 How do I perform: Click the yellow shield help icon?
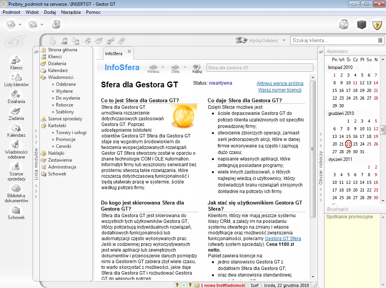[x=377, y=25]
